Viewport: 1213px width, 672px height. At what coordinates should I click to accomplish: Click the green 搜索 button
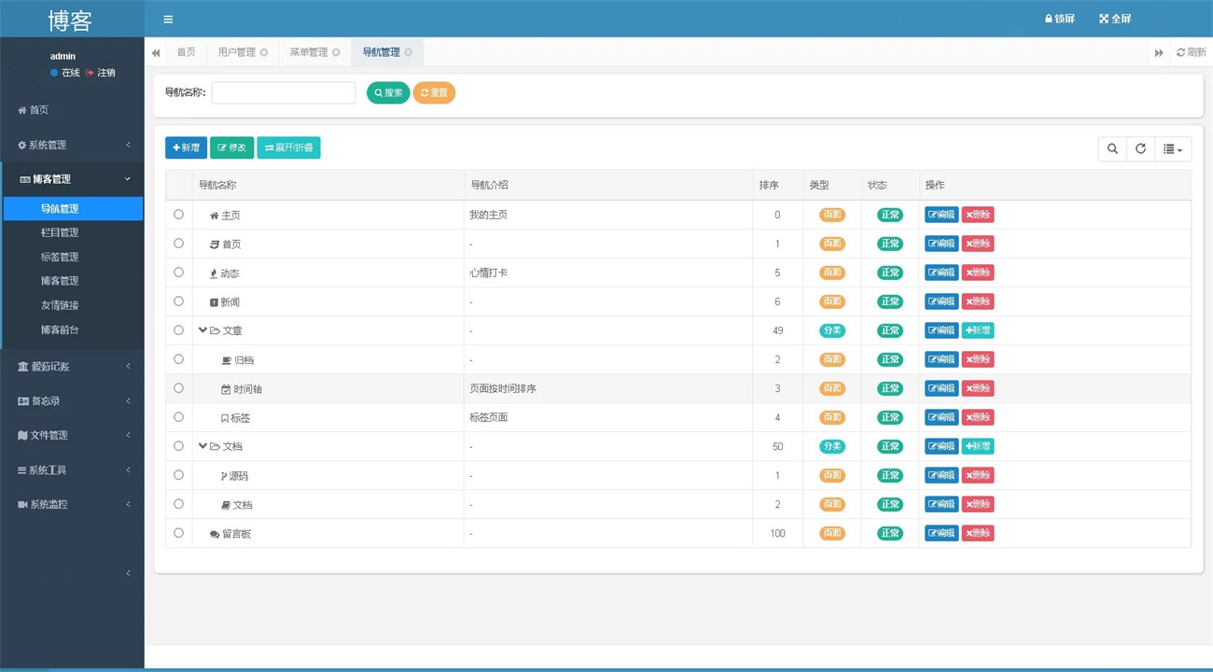pyautogui.click(x=388, y=92)
